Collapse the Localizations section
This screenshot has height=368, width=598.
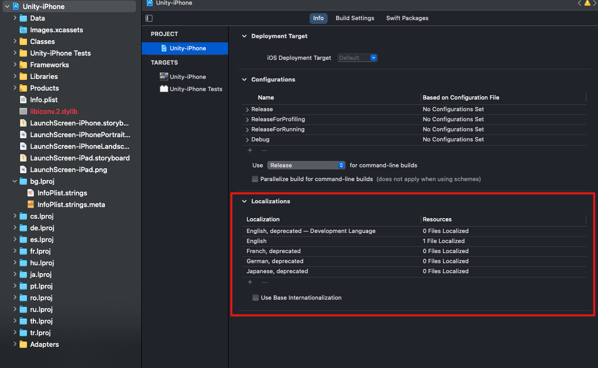244,201
